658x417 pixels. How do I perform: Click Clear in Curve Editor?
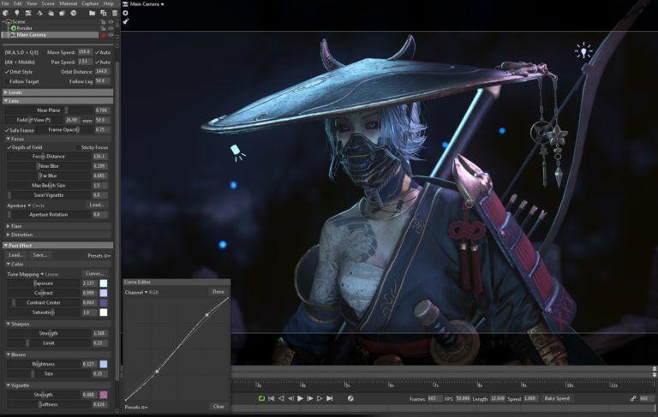pyautogui.click(x=218, y=406)
